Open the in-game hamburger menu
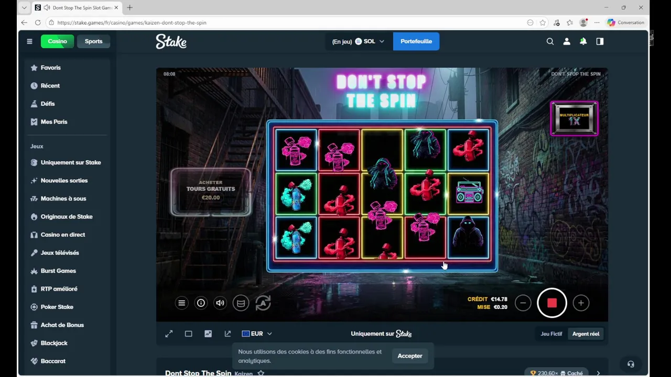Screen dimensions: 671x377 click(181, 303)
